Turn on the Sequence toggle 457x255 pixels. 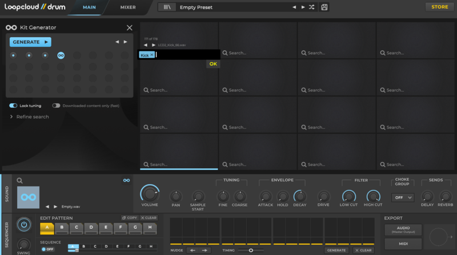tap(47, 249)
